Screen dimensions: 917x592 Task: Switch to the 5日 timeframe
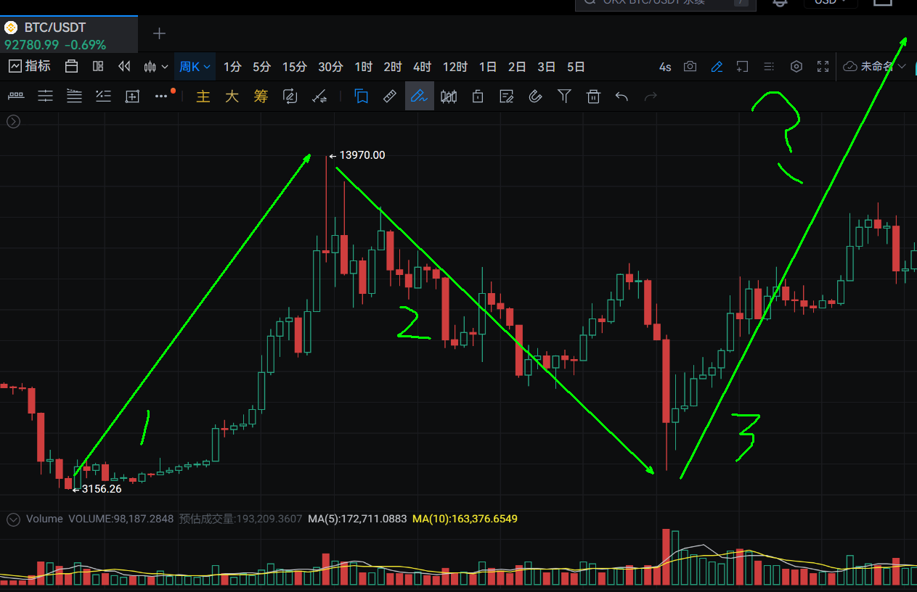tap(576, 67)
